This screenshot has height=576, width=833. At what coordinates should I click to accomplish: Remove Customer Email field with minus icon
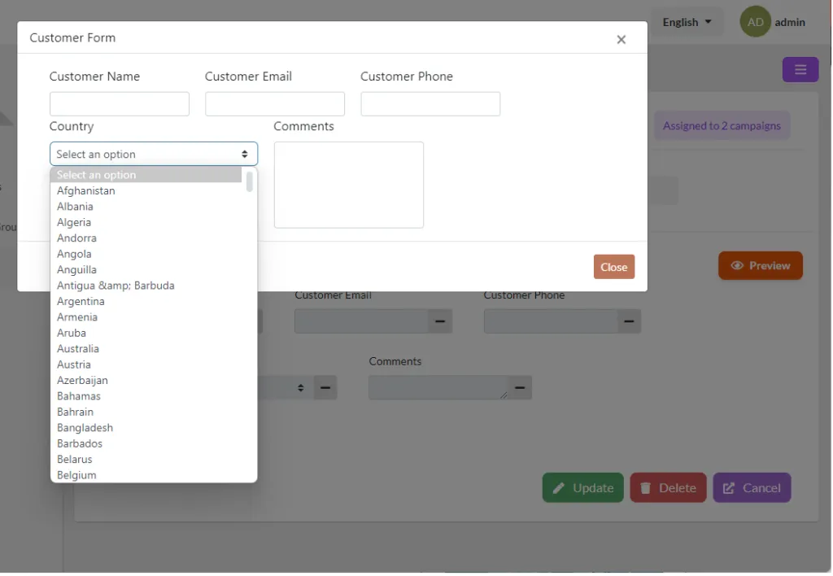click(x=440, y=321)
